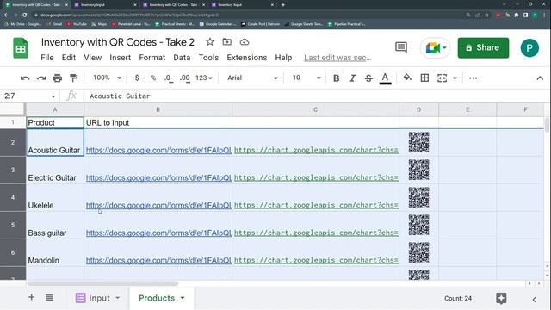
Task: Toggle strikethrough formatting
Action: pos(368,78)
